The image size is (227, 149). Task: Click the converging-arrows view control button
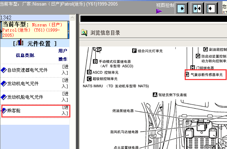coord(197,9)
